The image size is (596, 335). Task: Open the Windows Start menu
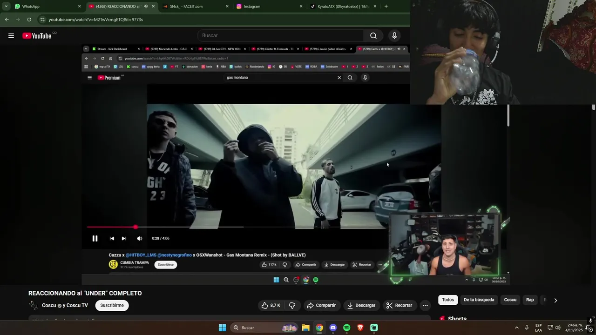223,328
